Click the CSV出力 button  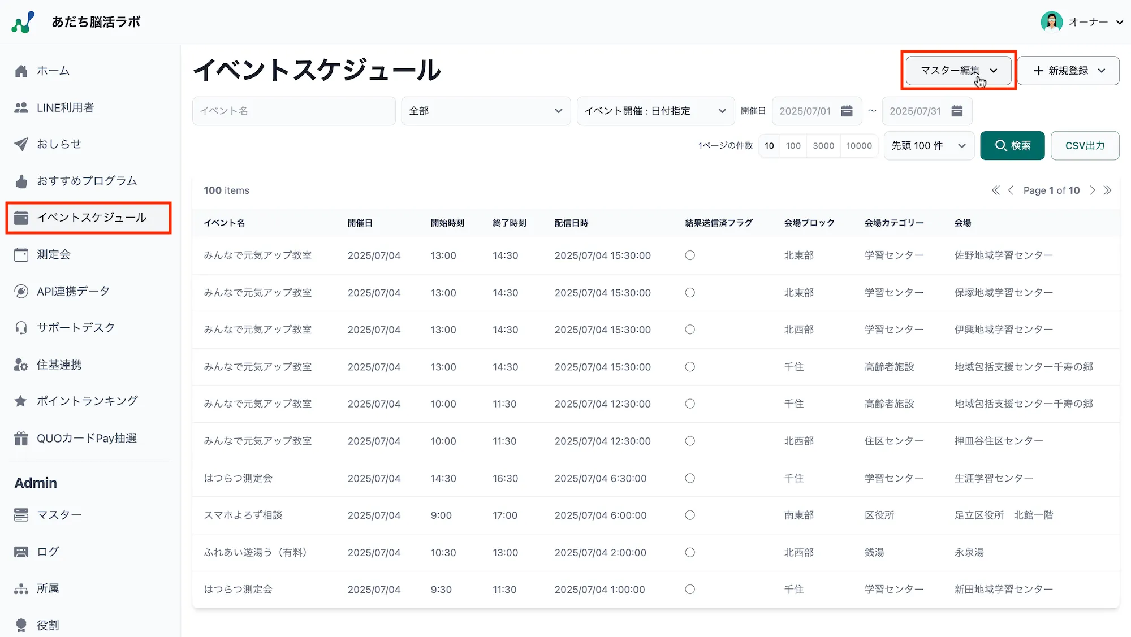coord(1084,145)
